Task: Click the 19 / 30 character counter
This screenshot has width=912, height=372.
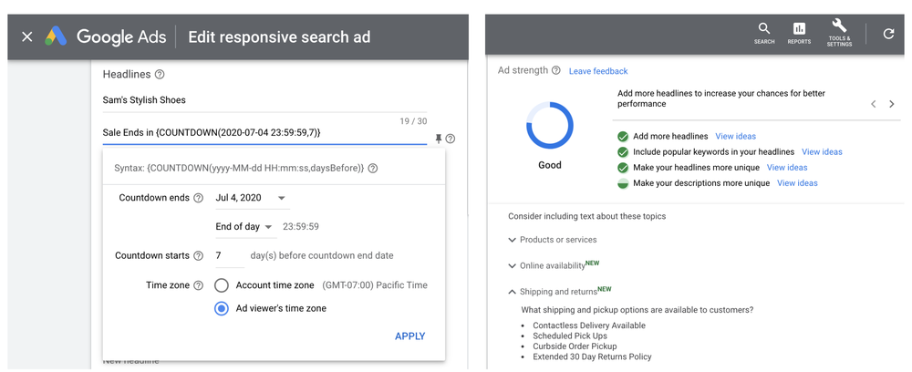Action: (x=413, y=121)
